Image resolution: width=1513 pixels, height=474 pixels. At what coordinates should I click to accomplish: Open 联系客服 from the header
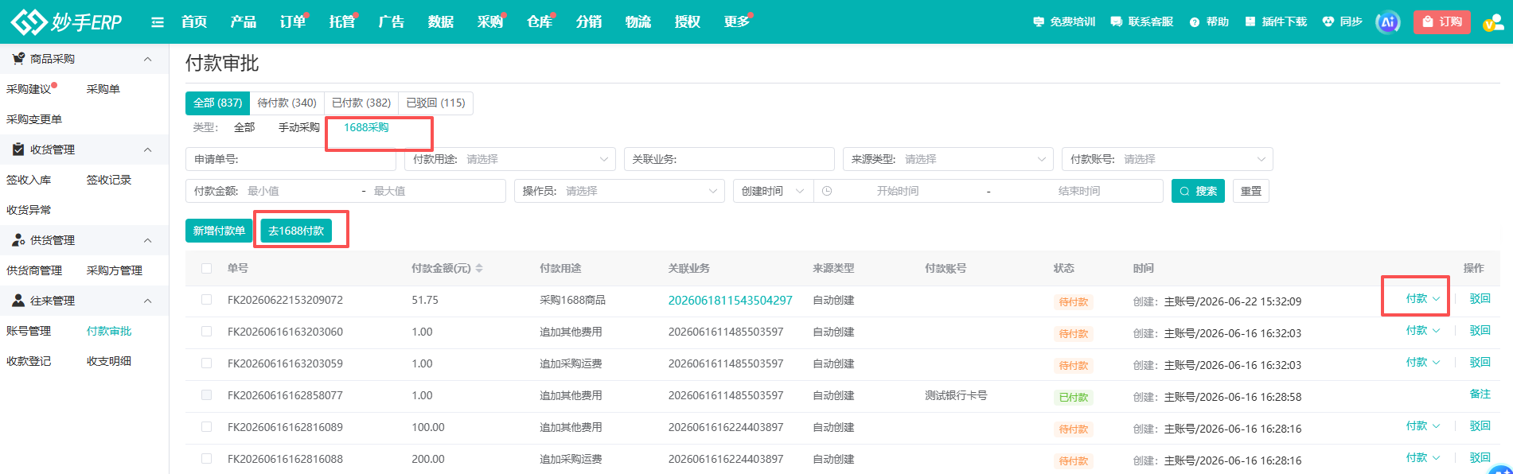tap(1142, 21)
